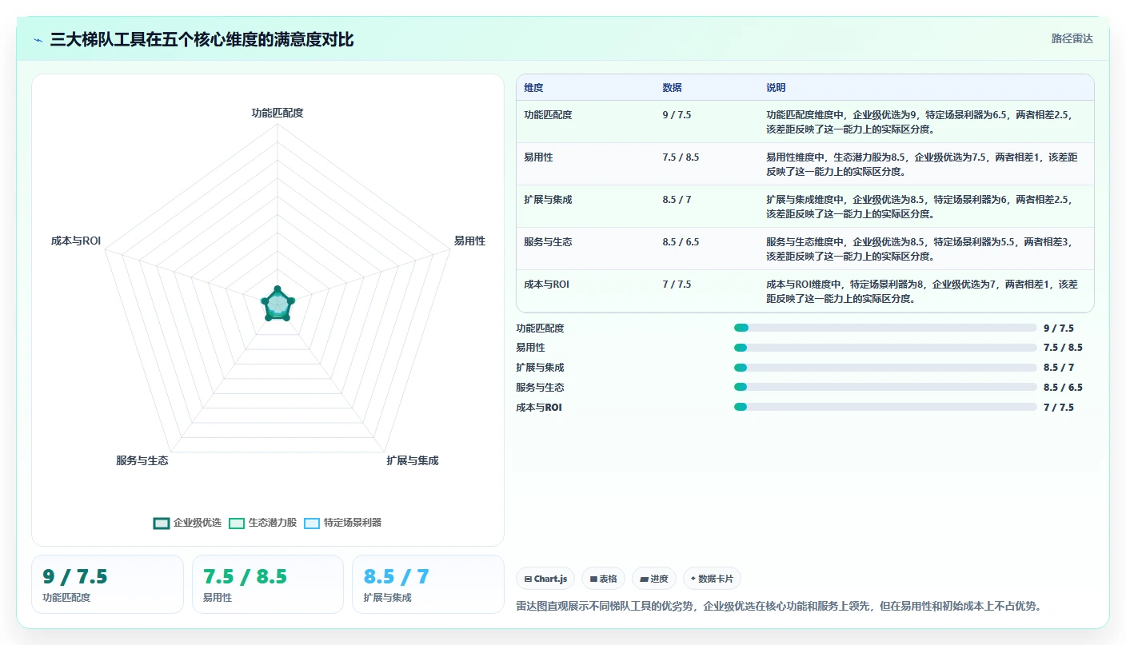The width and height of the screenshot is (1126, 645).
Task: Click the summary sentence starting 雷达图直观展示
Action: coord(779,607)
